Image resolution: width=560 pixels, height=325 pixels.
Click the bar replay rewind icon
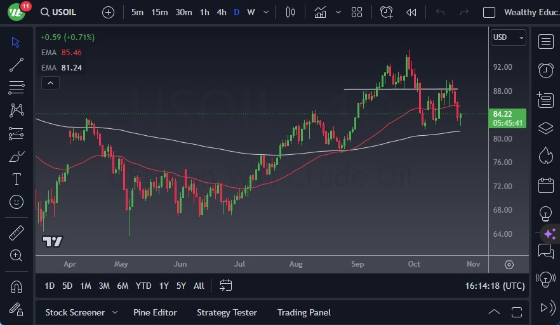pyautogui.click(x=411, y=12)
